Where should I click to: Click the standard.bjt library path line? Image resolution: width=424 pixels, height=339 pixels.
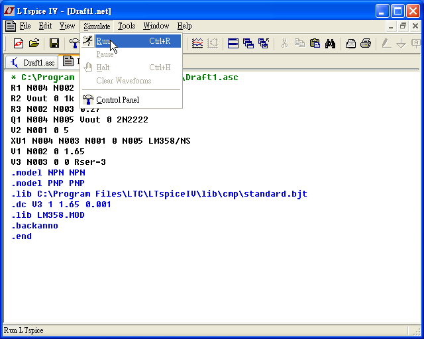coord(159,194)
